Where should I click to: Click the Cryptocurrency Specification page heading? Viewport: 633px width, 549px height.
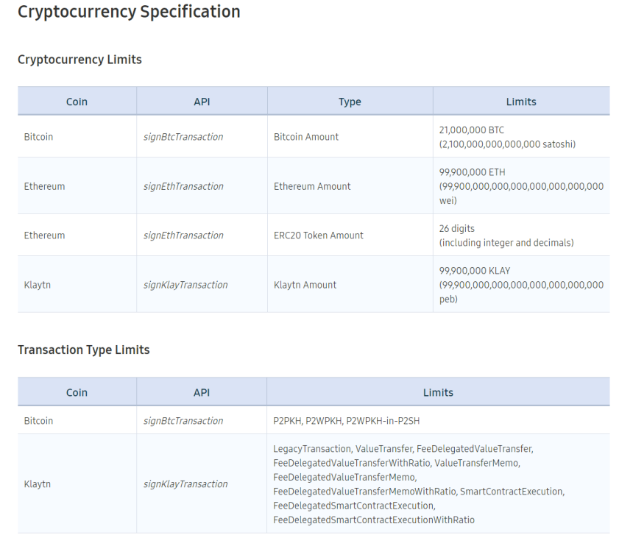click(129, 13)
